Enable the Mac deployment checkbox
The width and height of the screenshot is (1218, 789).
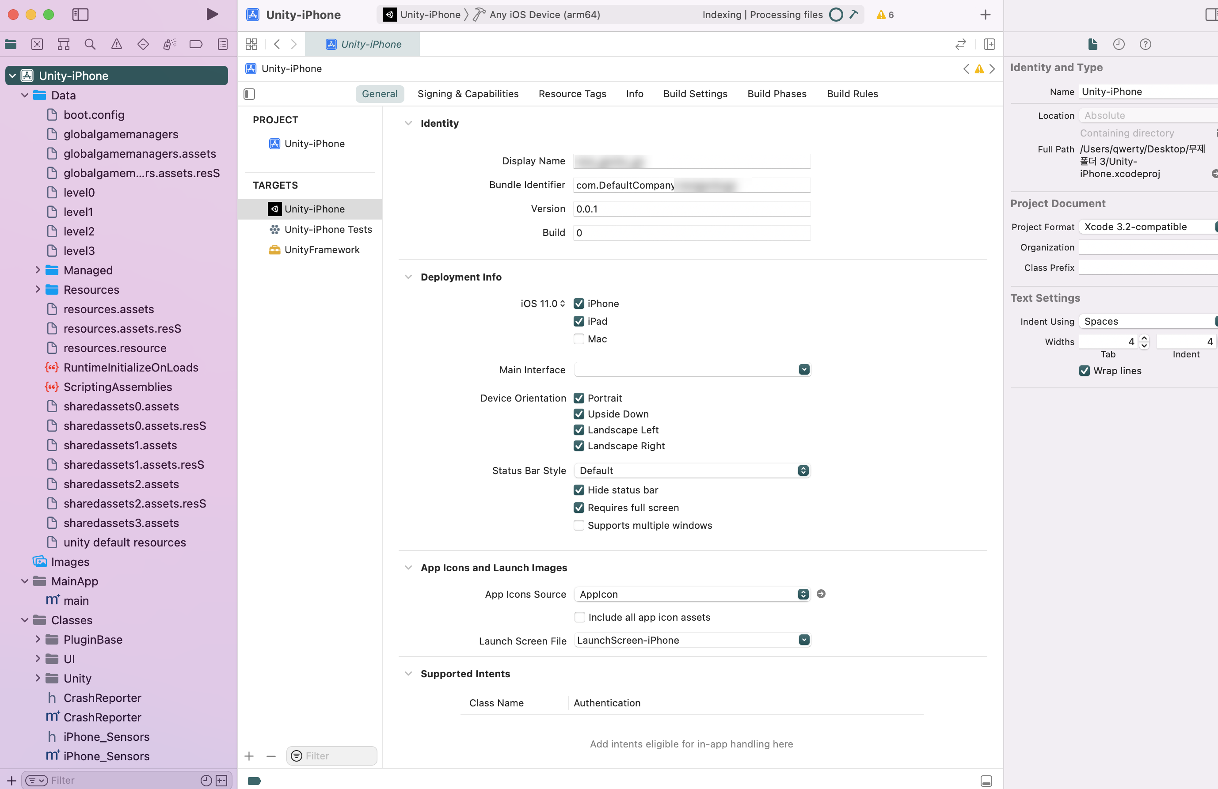click(579, 339)
